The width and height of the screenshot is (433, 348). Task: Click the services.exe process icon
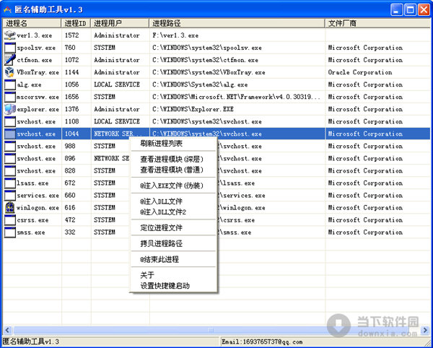pyautogui.click(x=10, y=195)
